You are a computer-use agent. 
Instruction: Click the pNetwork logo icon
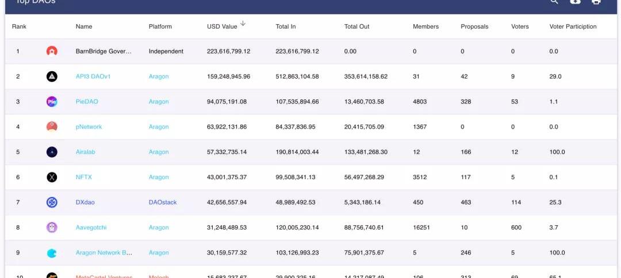pos(52,127)
